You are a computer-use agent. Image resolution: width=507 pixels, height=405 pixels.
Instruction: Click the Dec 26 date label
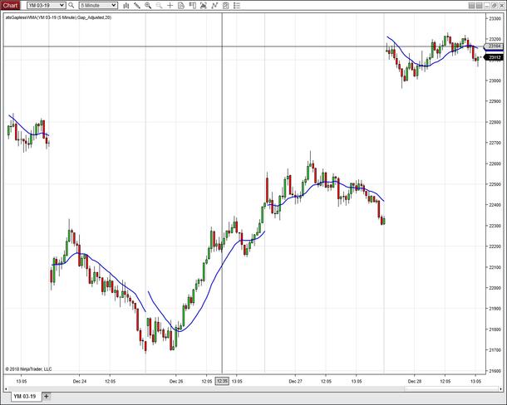coord(176,381)
